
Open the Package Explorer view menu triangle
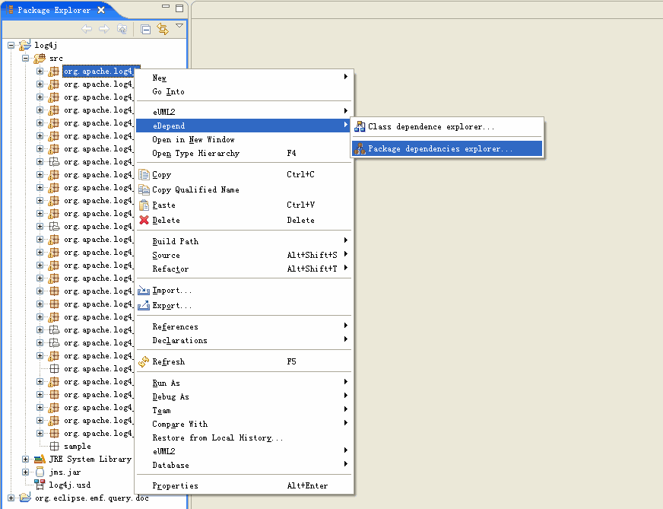[x=179, y=26]
